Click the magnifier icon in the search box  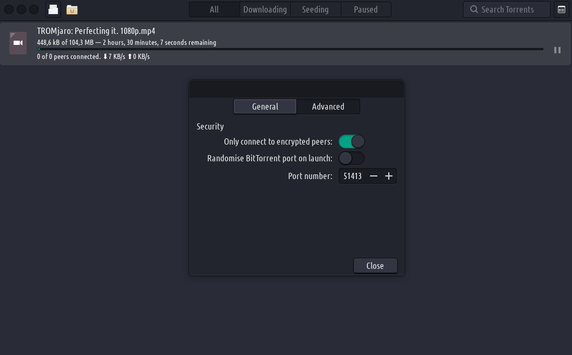point(474,9)
